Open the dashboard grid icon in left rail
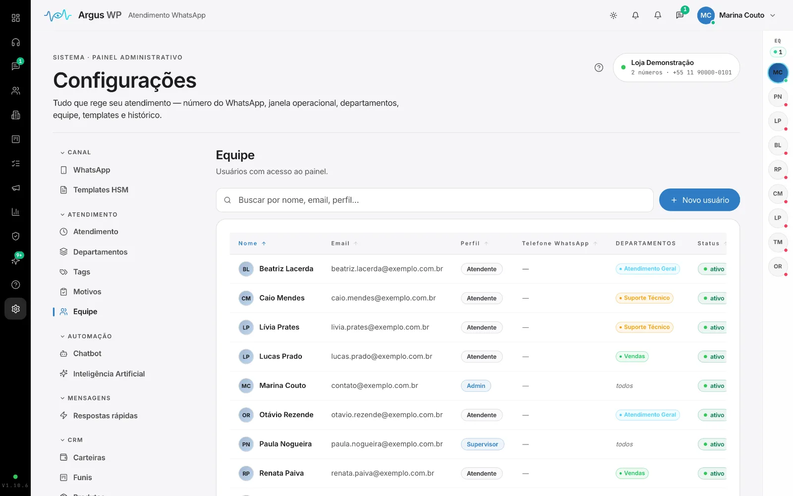Screen dimensions: 793x496 (x=15, y=18)
